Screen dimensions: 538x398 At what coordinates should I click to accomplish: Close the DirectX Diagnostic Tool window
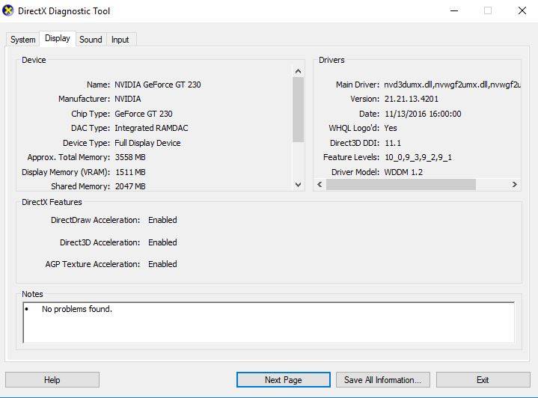pyautogui.click(x=522, y=10)
